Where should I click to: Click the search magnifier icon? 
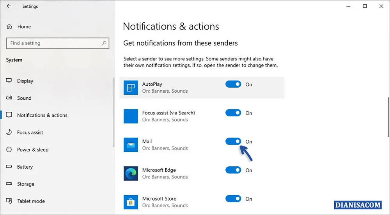[104, 43]
